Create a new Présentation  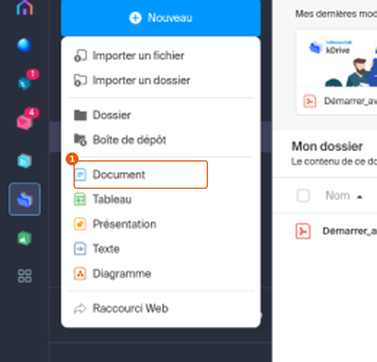(161, 224)
